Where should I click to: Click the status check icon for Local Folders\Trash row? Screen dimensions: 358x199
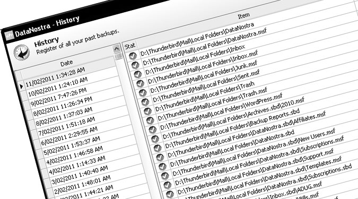click(x=148, y=111)
